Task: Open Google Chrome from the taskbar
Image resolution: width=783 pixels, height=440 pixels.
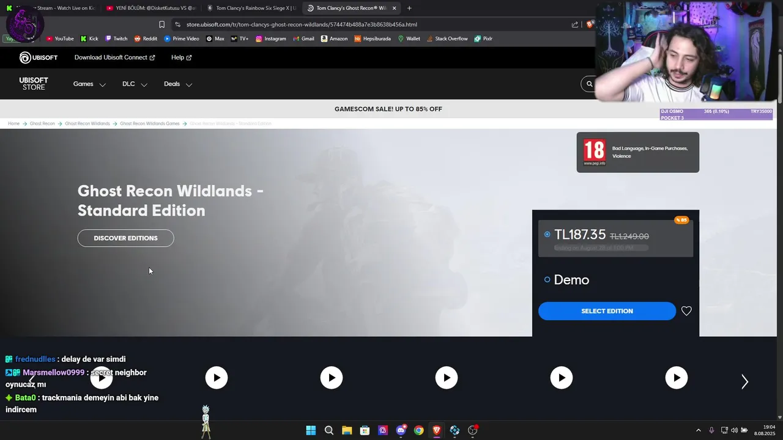Action: click(418, 430)
